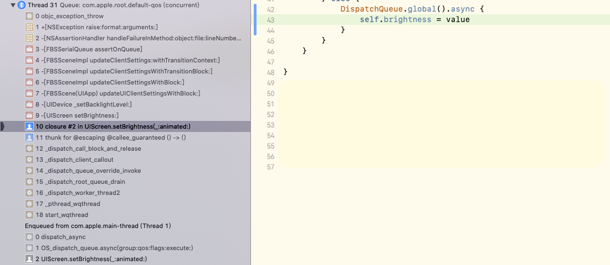Select the Thread 31 queue header row
Screen dimensions: 610x265
pyautogui.click(x=125, y=5)
